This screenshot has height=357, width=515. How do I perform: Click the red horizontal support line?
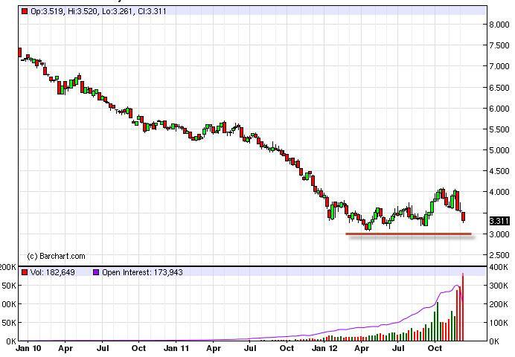(x=408, y=234)
